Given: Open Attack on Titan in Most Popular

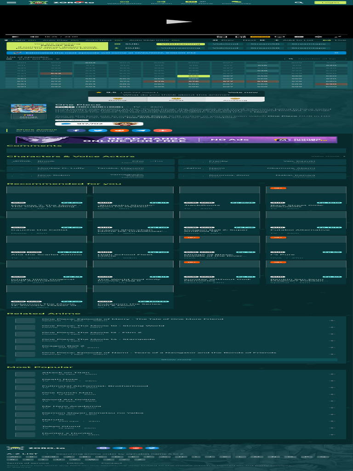Looking at the screenshot, I should 66,373.
